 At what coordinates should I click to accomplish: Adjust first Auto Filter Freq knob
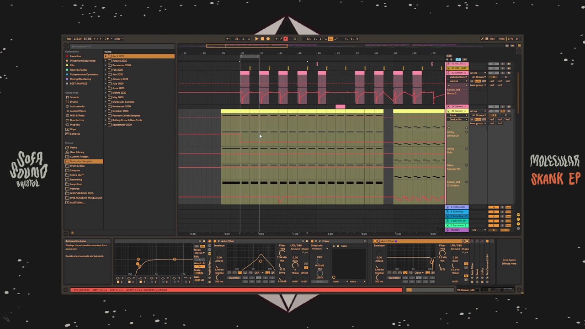(x=282, y=253)
